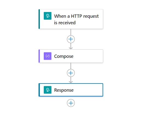The width and height of the screenshot is (157, 119).
Task: Select the "Response" title text
Action: click(64, 90)
